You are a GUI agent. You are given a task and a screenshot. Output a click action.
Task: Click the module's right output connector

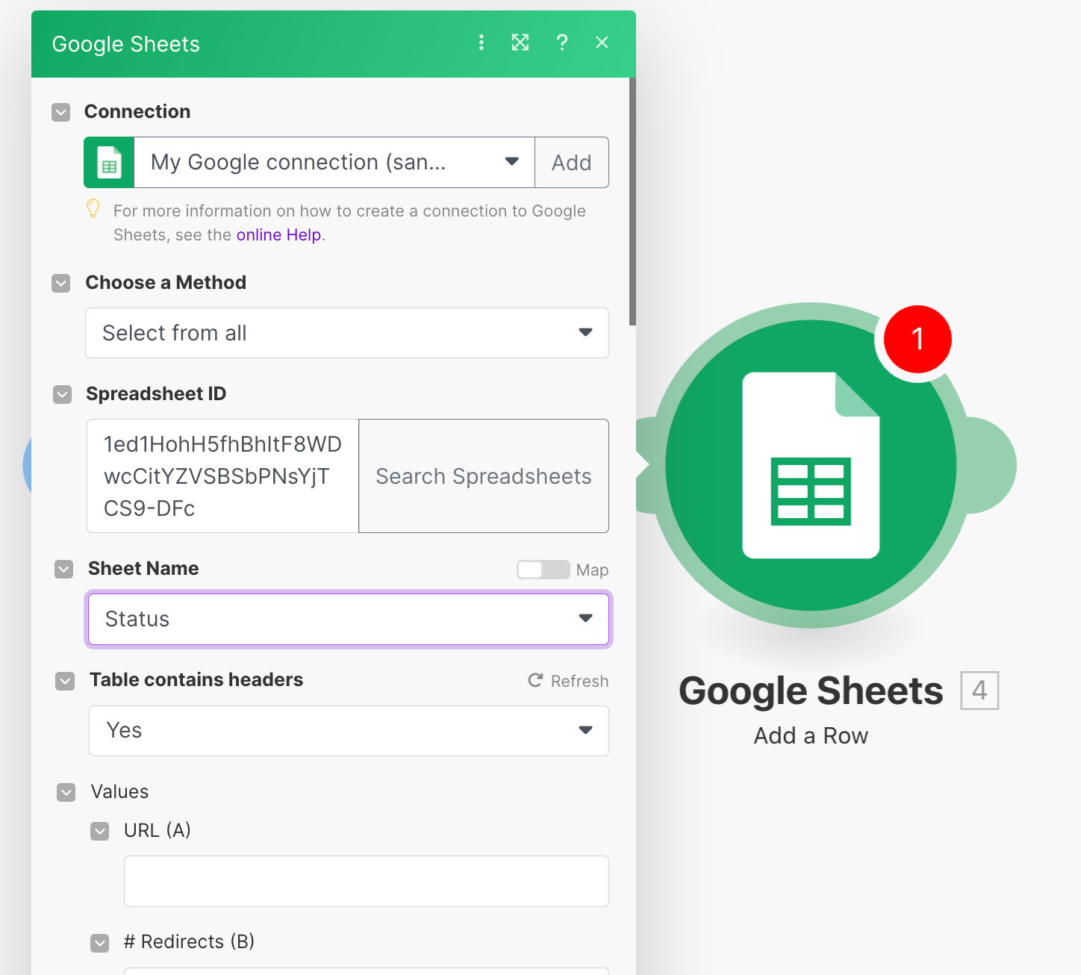click(990, 465)
